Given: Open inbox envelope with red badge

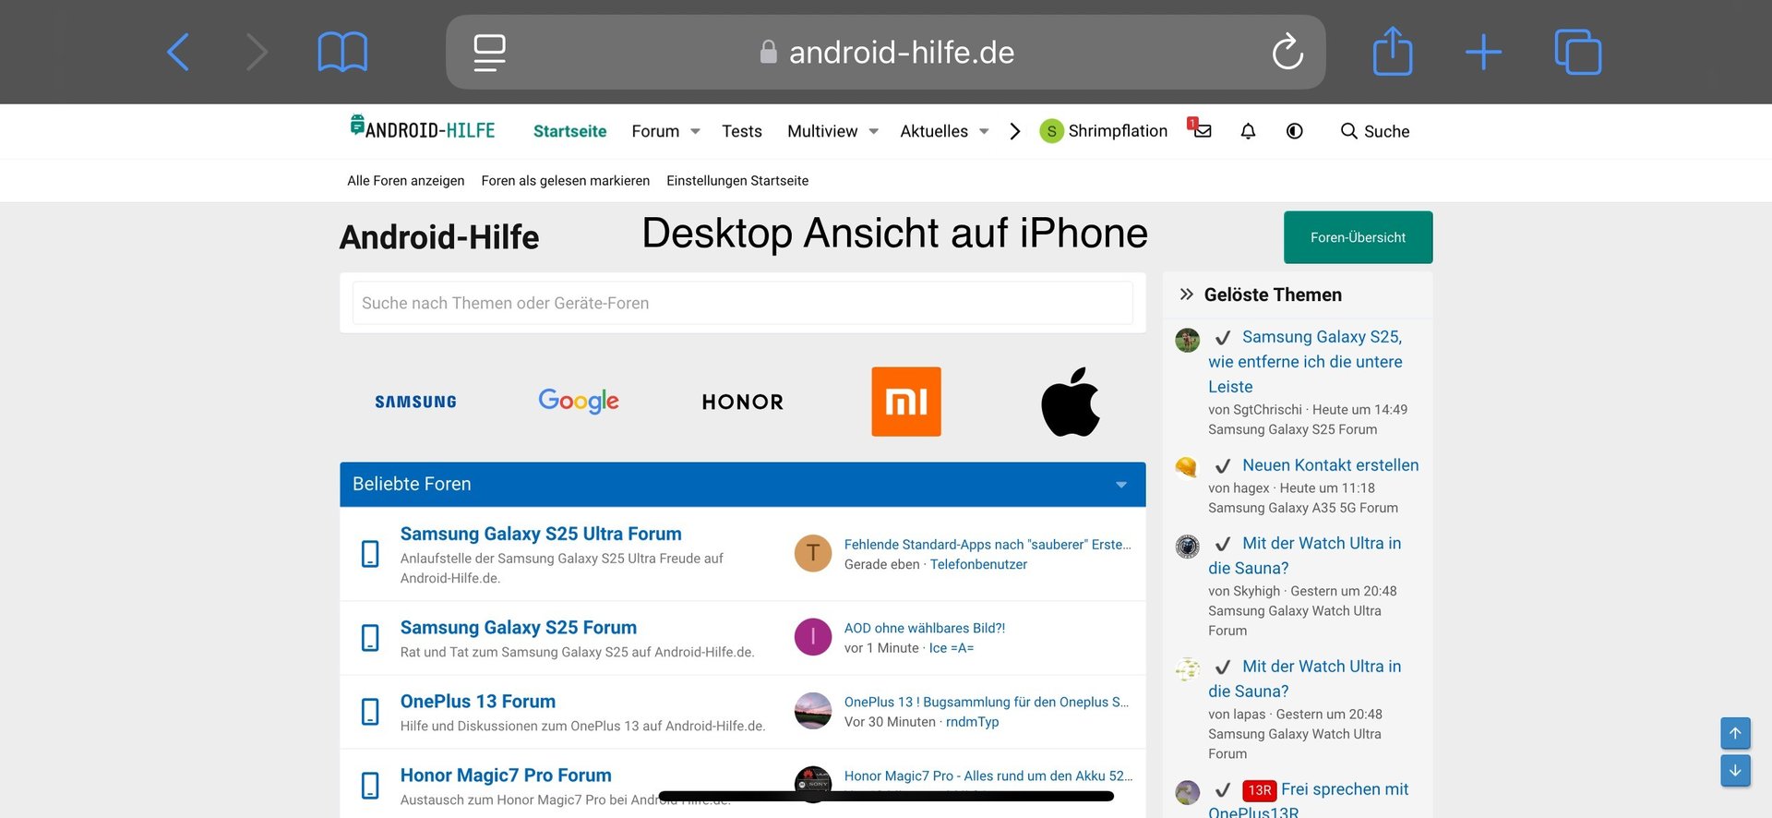Looking at the screenshot, I should [x=1201, y=130].
